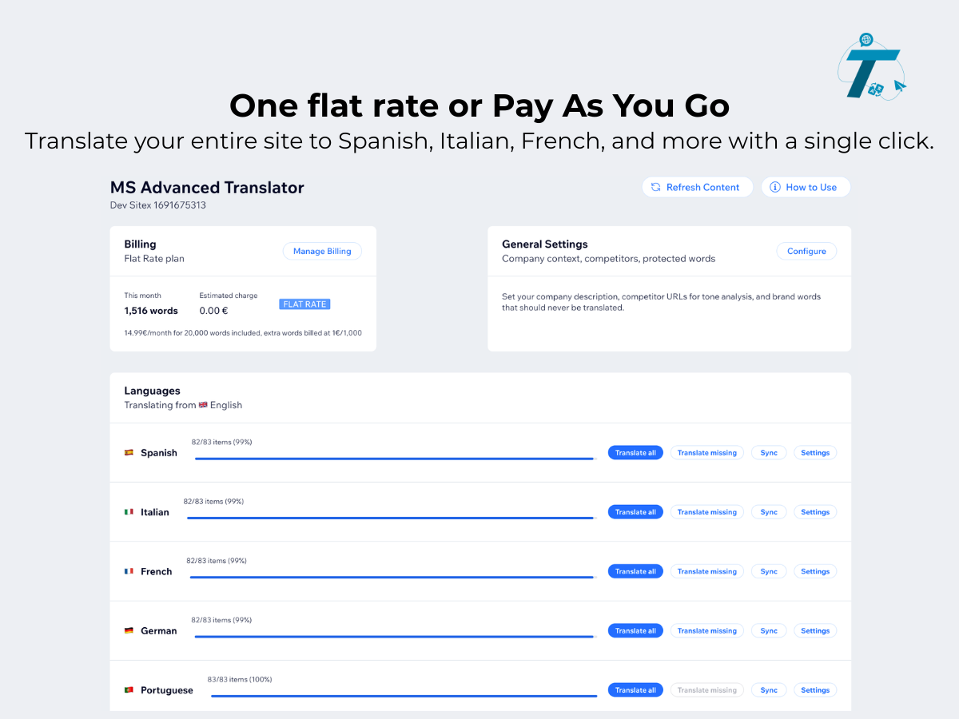Image resolution: width=959 pixels, height=719 pixels.
Task: Click the FLAT RATE plan badge
Action: pos(304,304)
